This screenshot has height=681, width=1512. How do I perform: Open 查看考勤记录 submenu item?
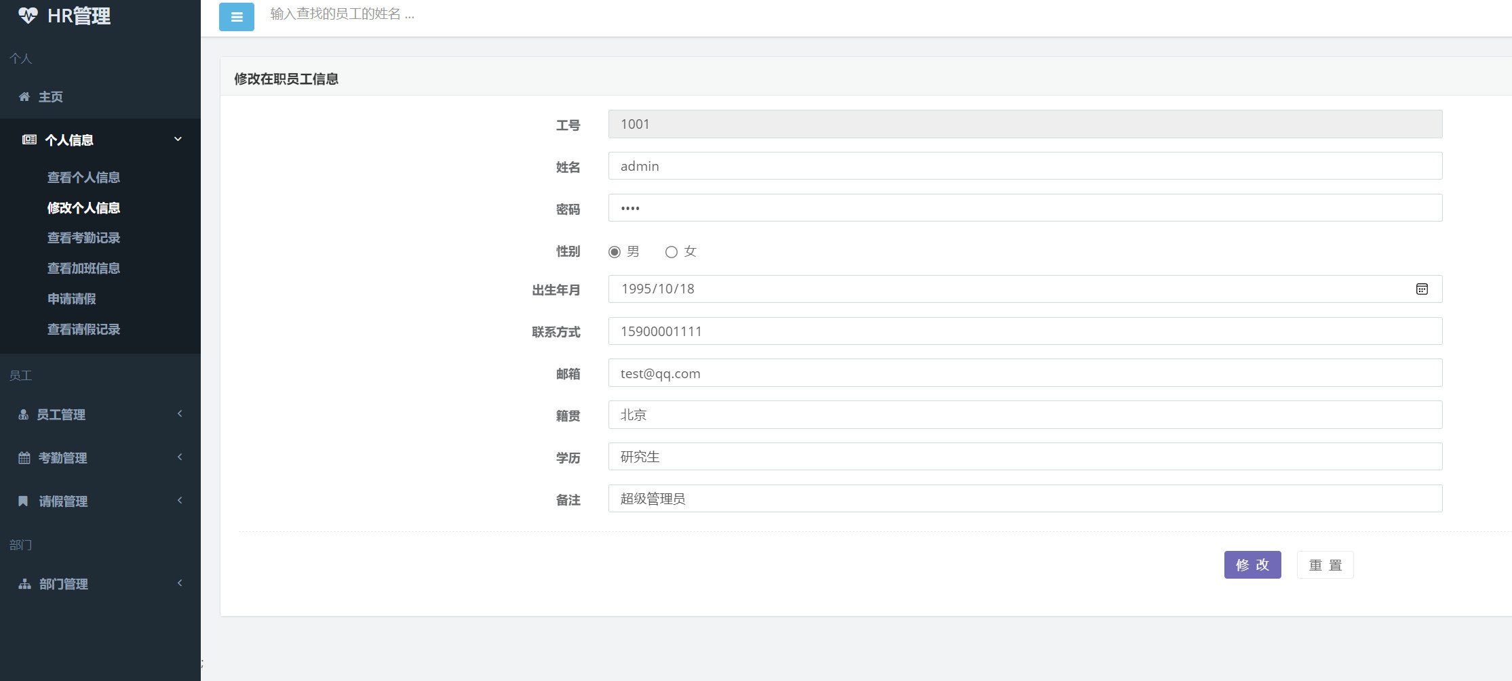[x=83, y=238]
